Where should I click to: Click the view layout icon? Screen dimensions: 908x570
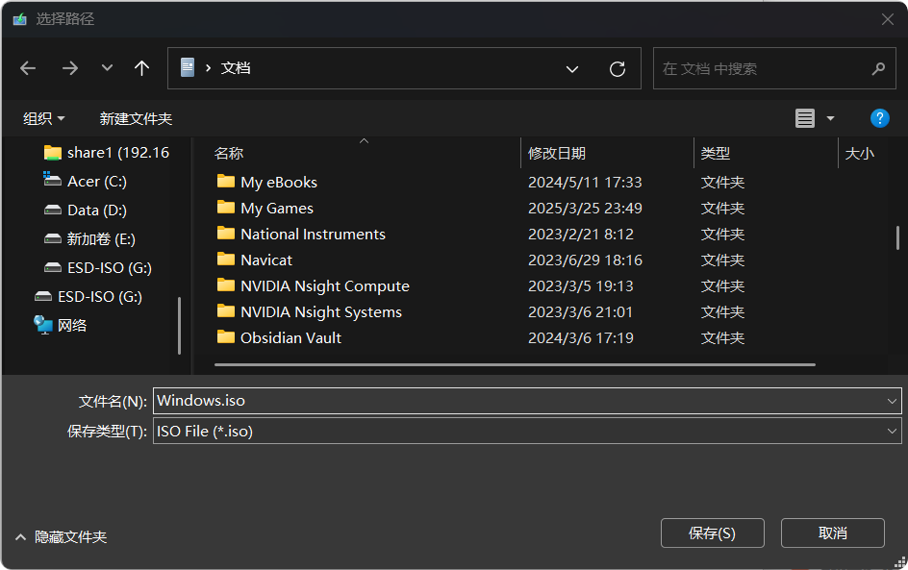tap(805, 118)
